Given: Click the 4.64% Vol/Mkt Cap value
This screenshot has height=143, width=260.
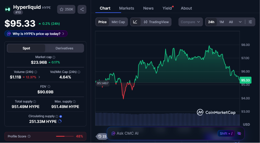Looking at the screenshot, I should click(x=65, y=77).
